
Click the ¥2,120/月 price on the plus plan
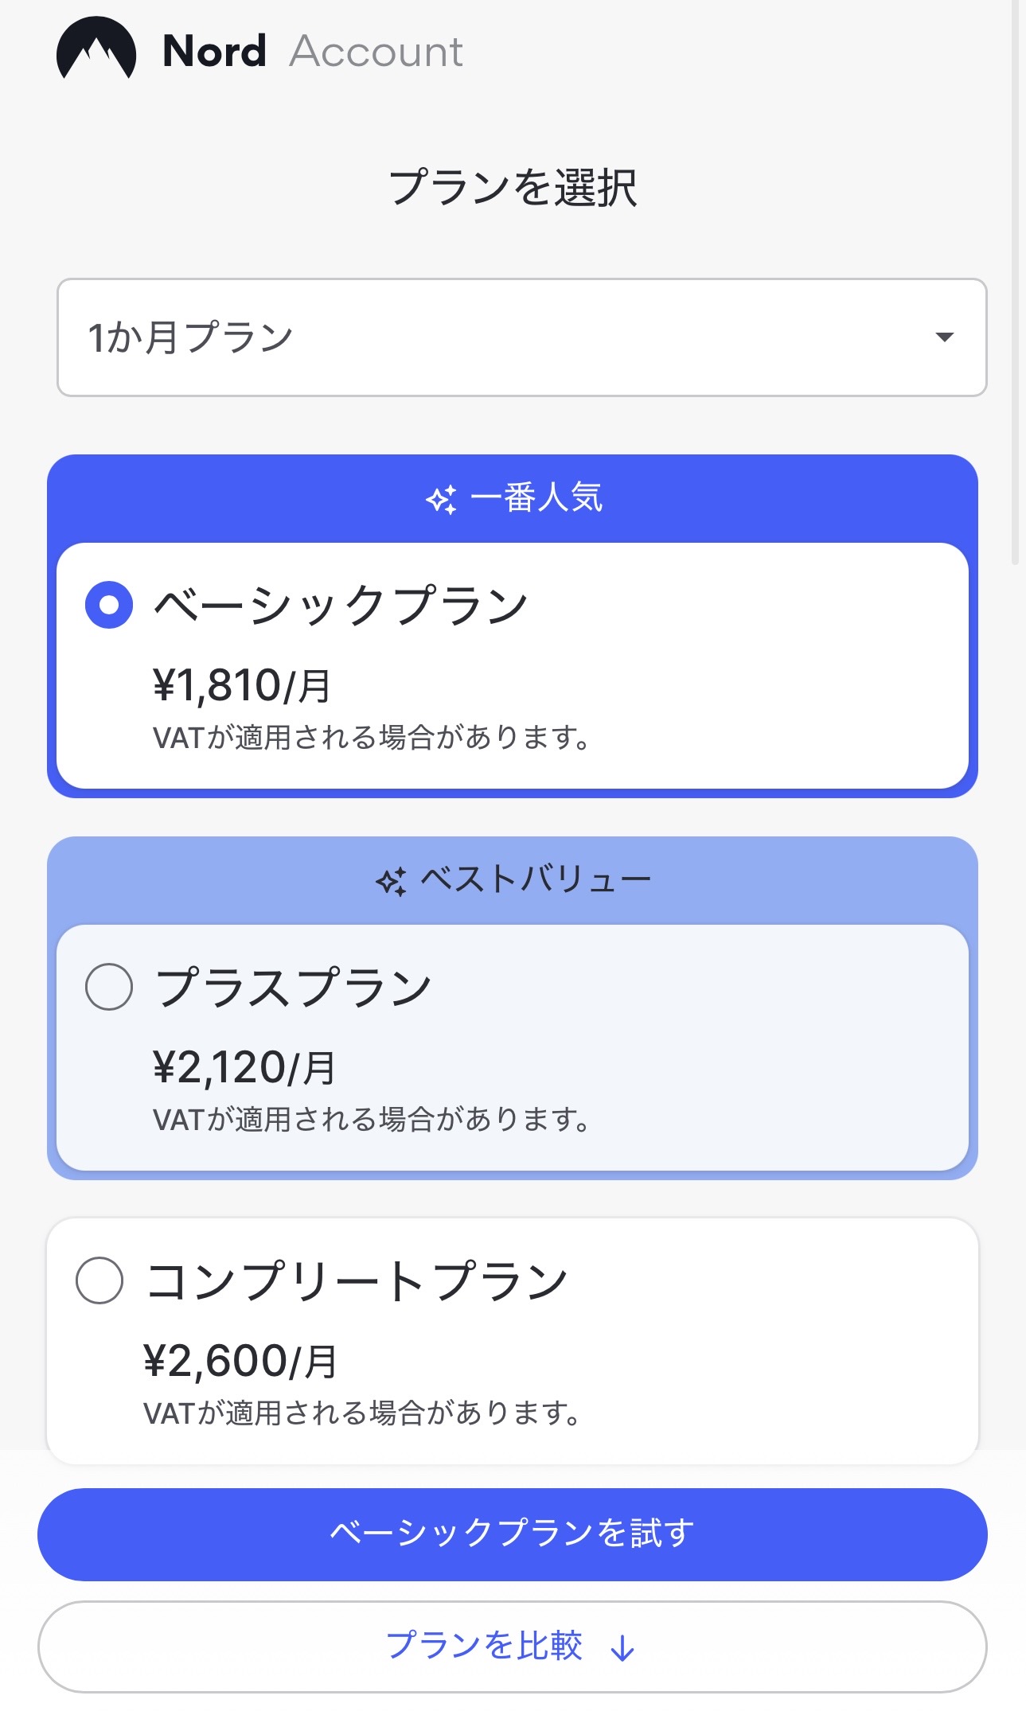pyautogui.click(x=244, y=1067)
